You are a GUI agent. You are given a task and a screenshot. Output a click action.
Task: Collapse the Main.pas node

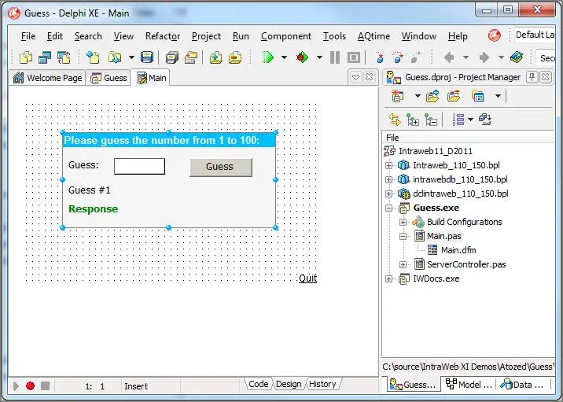tap(403, 236)
